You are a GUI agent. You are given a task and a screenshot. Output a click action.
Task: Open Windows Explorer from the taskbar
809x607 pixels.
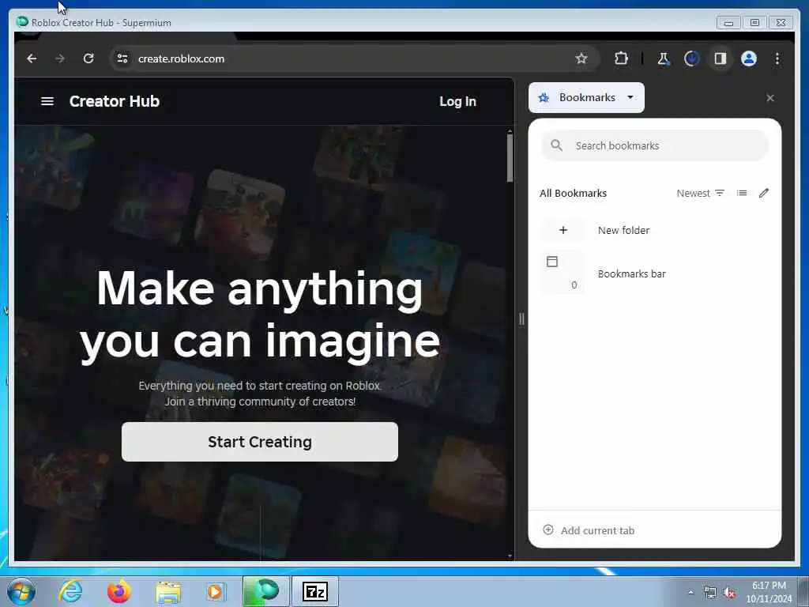(168, 593)
